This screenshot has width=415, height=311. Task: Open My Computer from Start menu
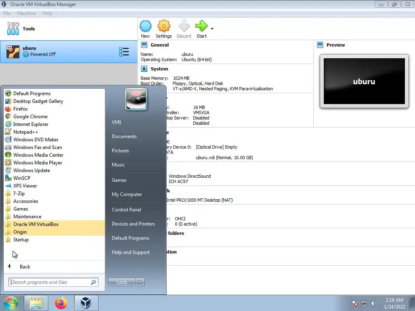tap(127, 194)
